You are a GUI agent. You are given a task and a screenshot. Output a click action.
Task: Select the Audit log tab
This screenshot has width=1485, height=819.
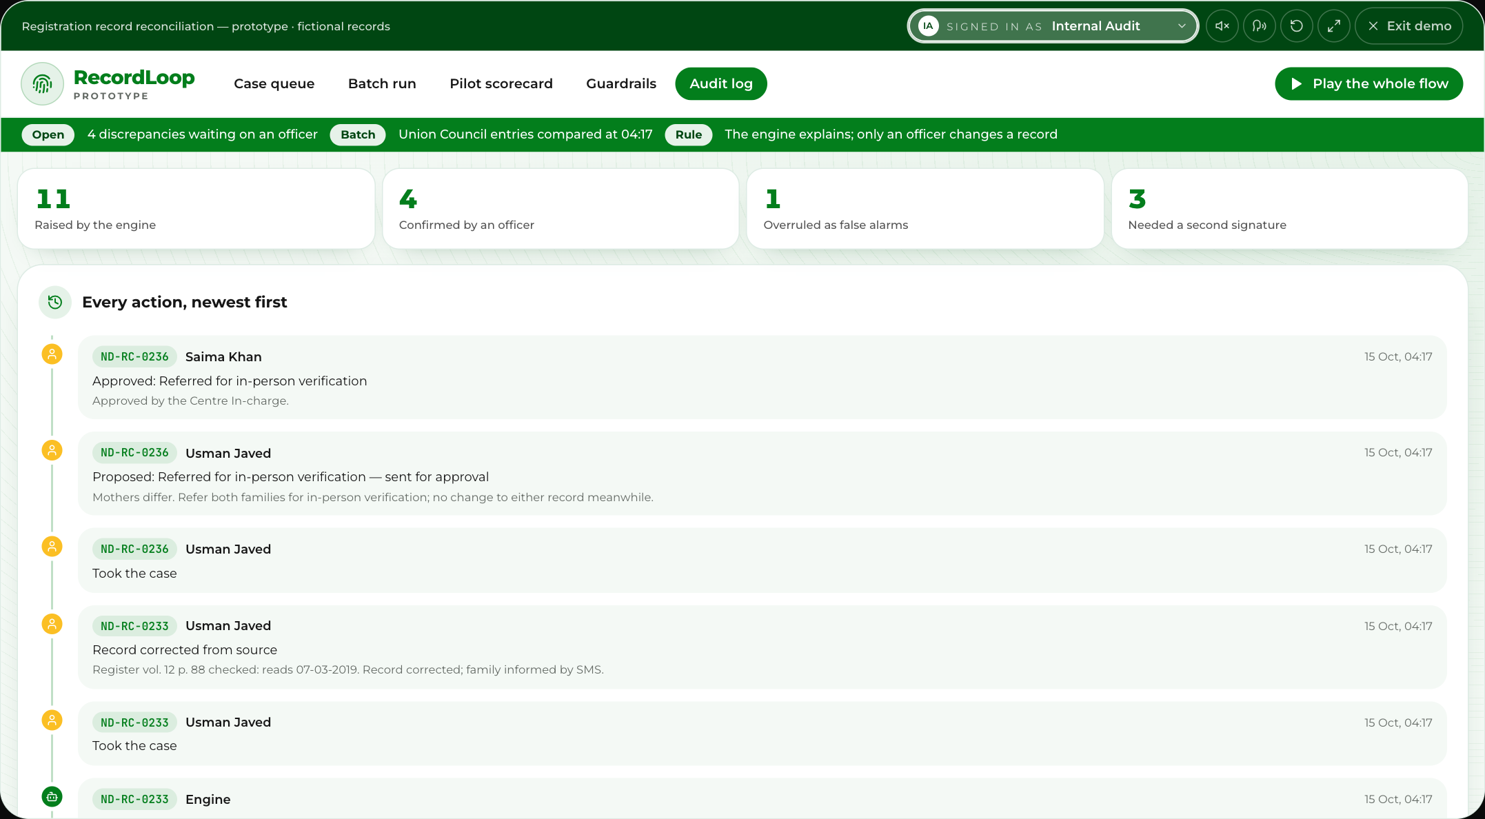(x=721, y=83)
